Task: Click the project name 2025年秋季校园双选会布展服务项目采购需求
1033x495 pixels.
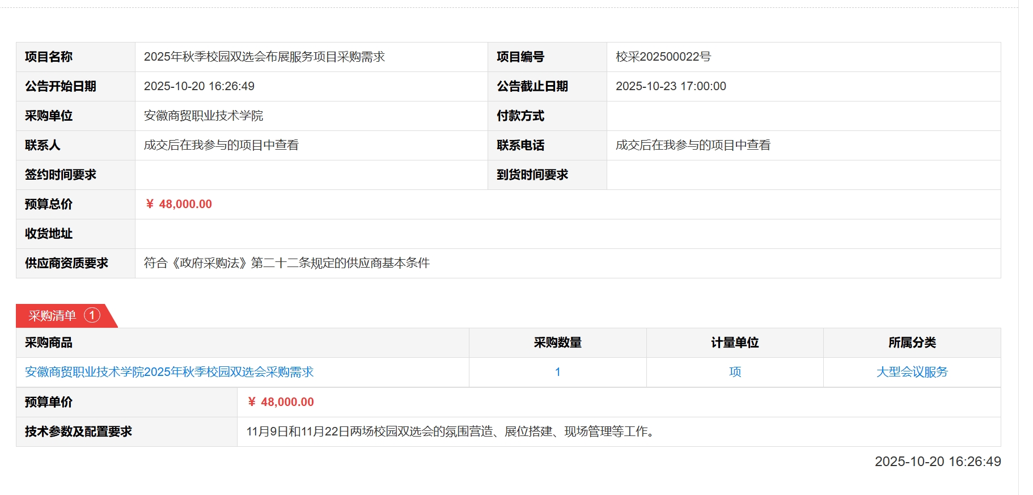Action: [x=264, y=57]
